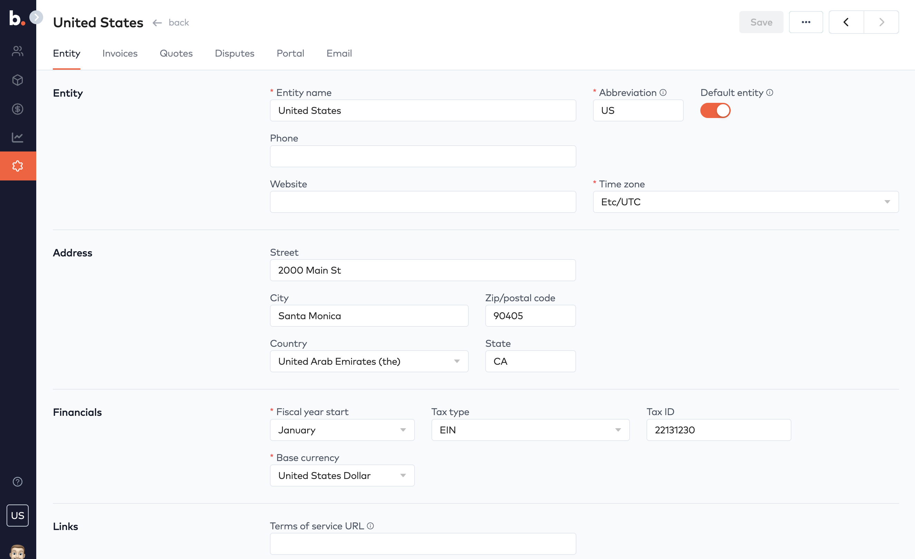Click the City field
This screenshot has height=559, width=915.
coord(369,316)
